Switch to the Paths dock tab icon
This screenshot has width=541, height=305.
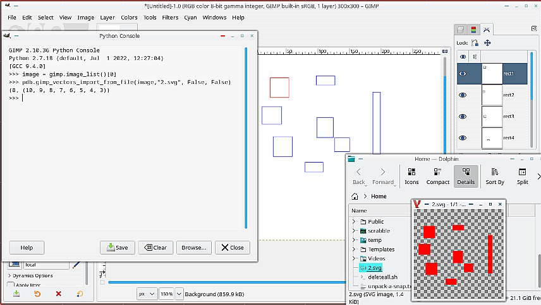(x=487, y=30)
